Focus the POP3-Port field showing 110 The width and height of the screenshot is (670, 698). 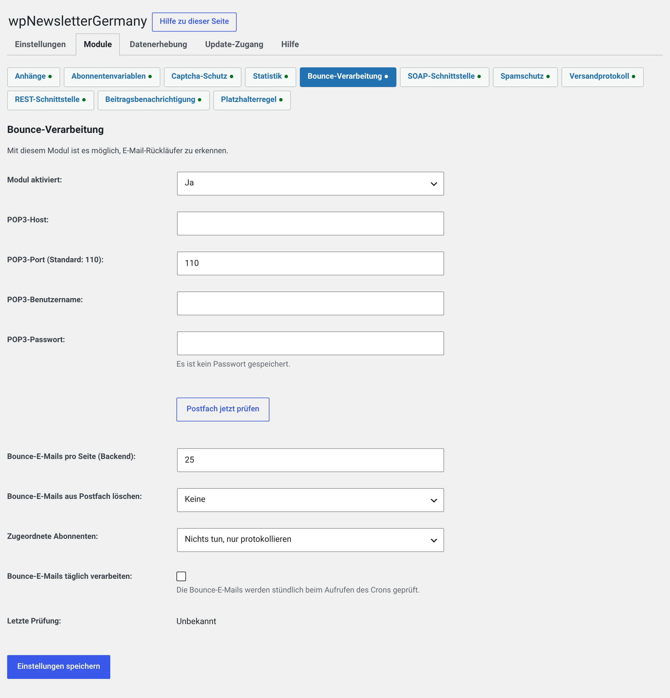point(310,263)
